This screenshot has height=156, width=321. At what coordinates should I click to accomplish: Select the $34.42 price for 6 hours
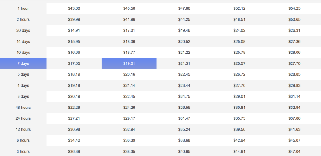74,140
